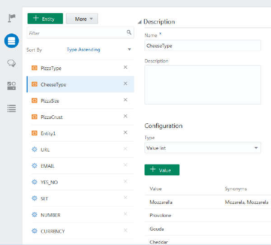The image size is (271, 245).
Task: Open the Sort By Type Ascending dropdown
Action: [99, 49]
